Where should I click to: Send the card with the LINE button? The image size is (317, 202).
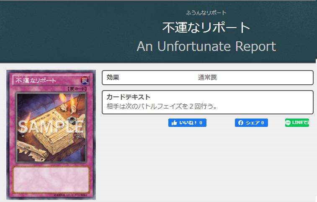(x=297, y=123)
